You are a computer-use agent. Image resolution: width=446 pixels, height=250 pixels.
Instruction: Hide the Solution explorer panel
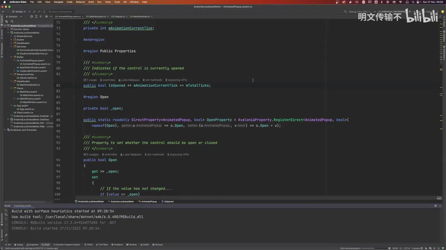[x=51, y=16]
